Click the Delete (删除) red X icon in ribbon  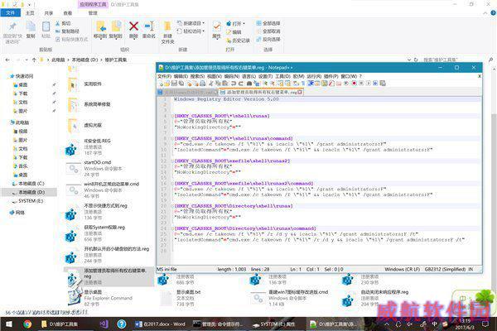[x=133, y=26]
